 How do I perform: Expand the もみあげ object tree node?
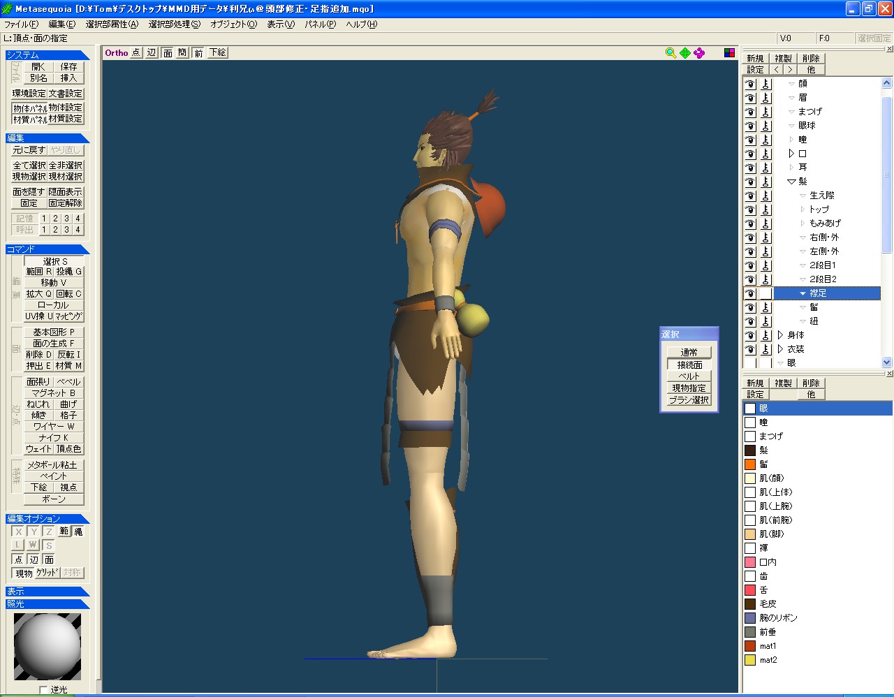(803, 223)
